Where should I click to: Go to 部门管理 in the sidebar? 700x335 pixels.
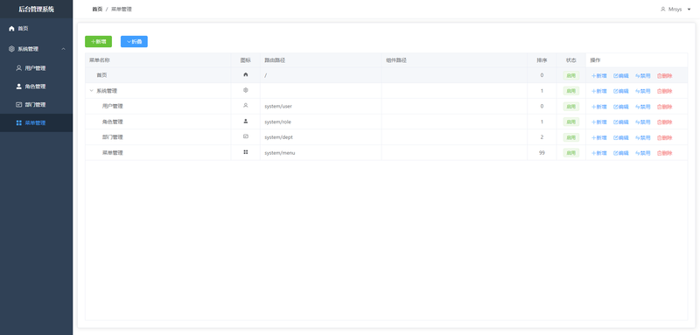point(36,105)
